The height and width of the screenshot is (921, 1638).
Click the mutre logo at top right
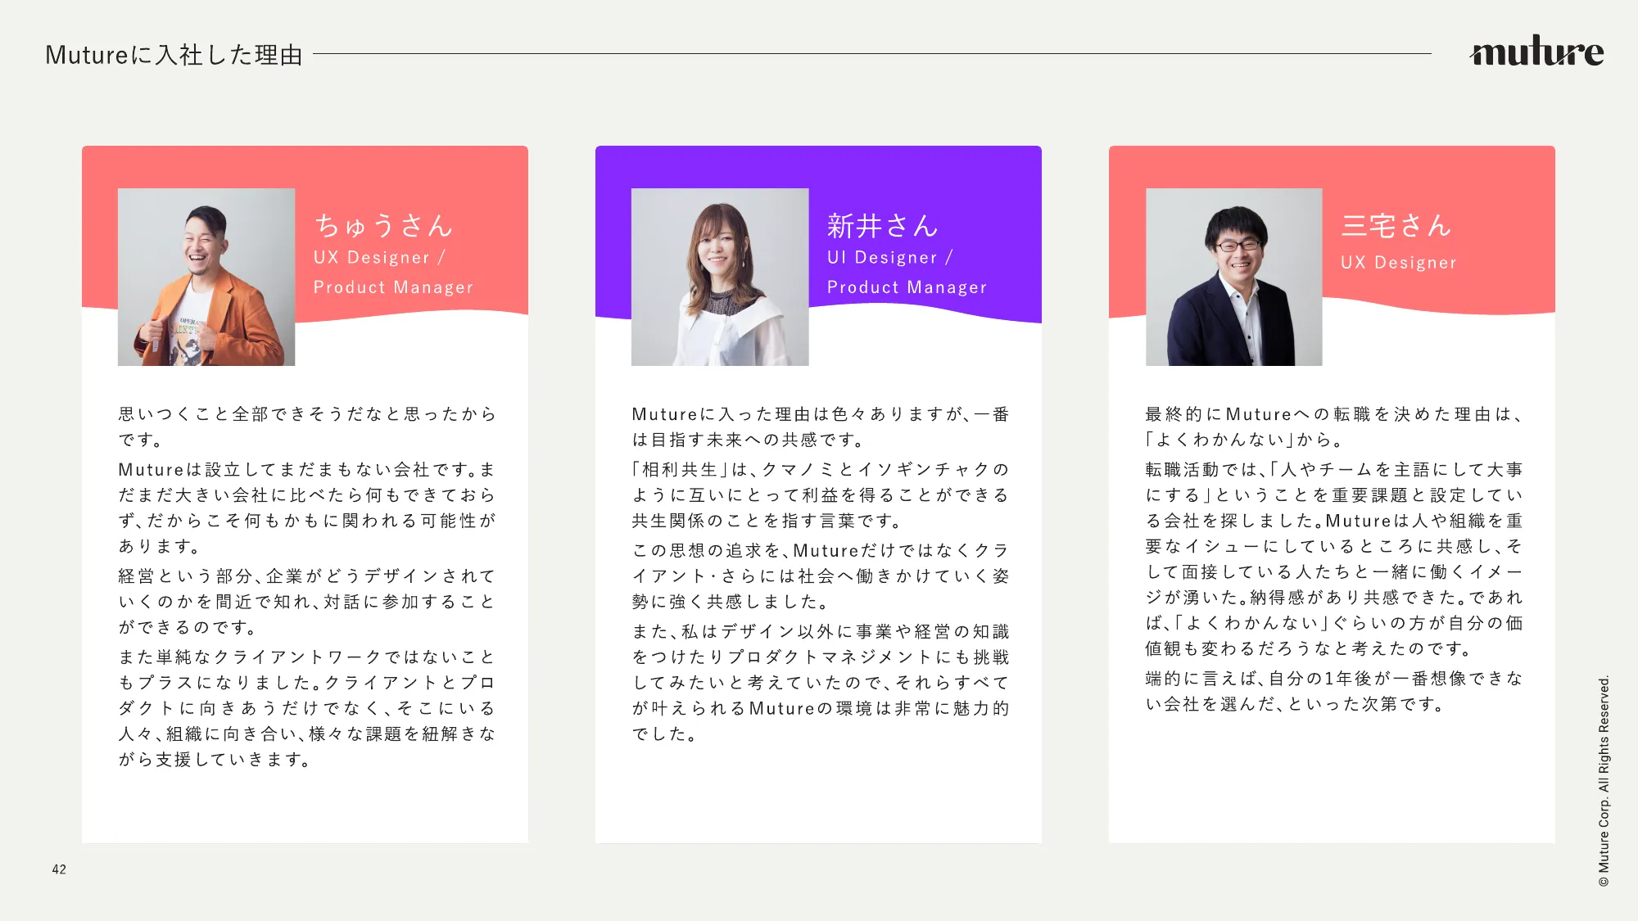click(1537, 51)
